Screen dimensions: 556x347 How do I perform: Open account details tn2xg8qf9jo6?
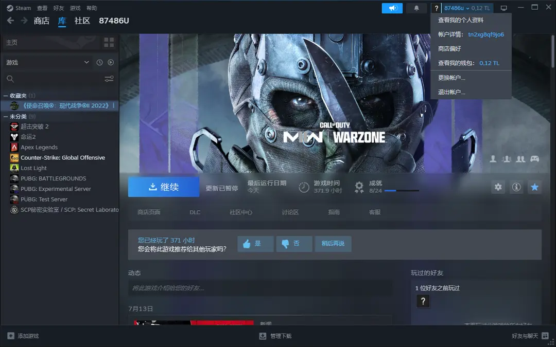471,34
